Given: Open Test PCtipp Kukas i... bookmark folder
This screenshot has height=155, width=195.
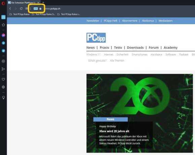Looking at the screenshot, I should (69, 14).
